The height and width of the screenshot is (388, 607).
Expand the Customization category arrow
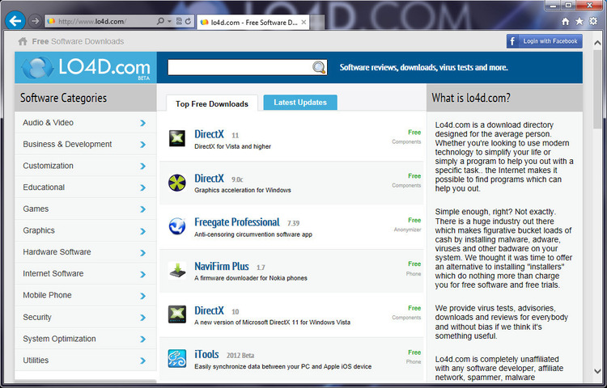(x=142, y=167)
